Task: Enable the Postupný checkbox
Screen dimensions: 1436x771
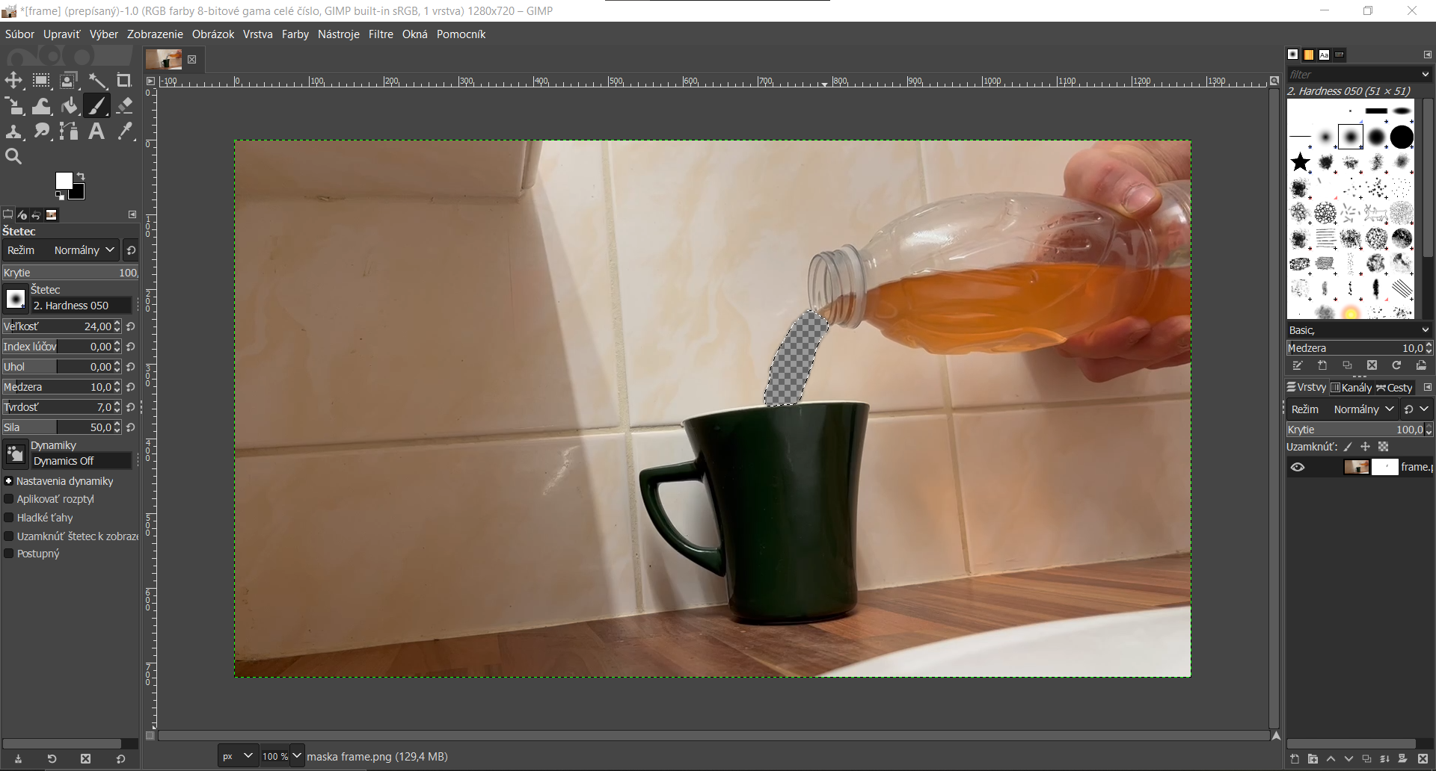Action: point(9,554)
